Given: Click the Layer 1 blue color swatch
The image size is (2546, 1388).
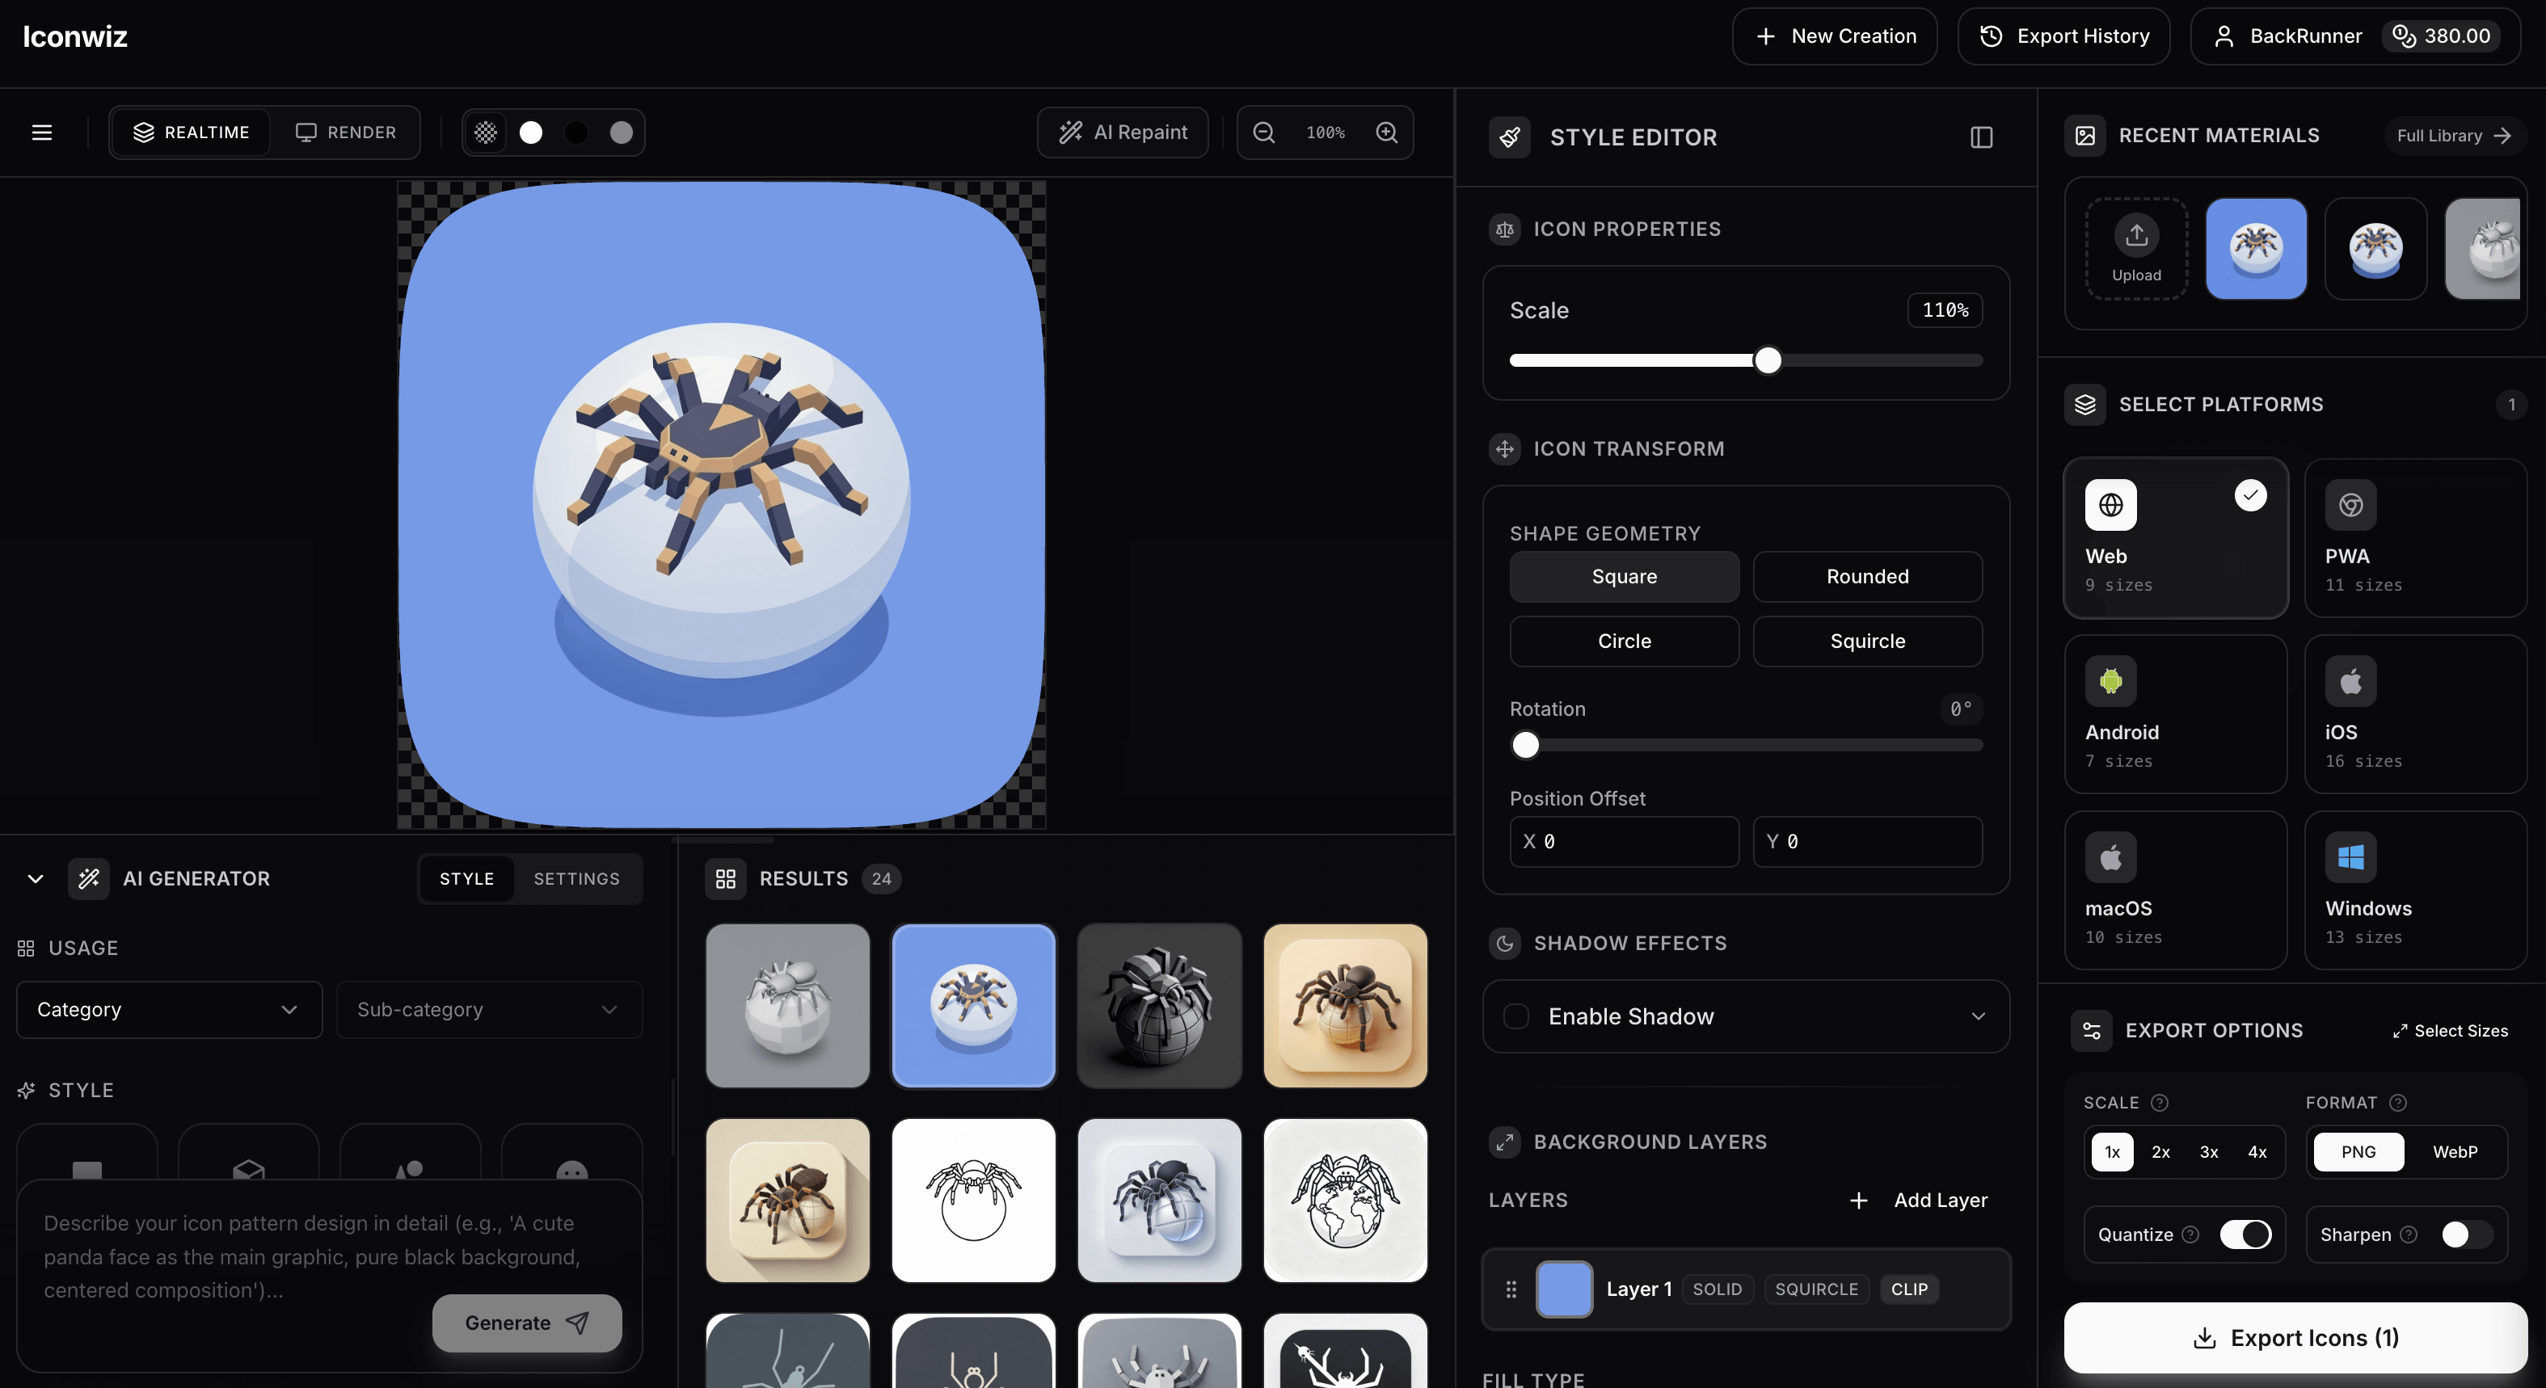Looking at the screenshot, I should click(1564, 1289).
